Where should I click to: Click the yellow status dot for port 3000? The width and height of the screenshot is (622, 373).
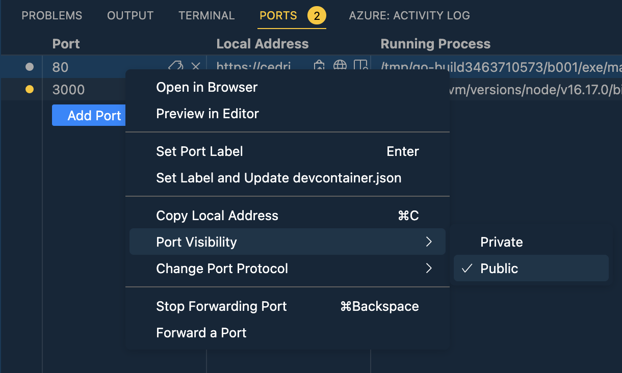tap(29, 89)
